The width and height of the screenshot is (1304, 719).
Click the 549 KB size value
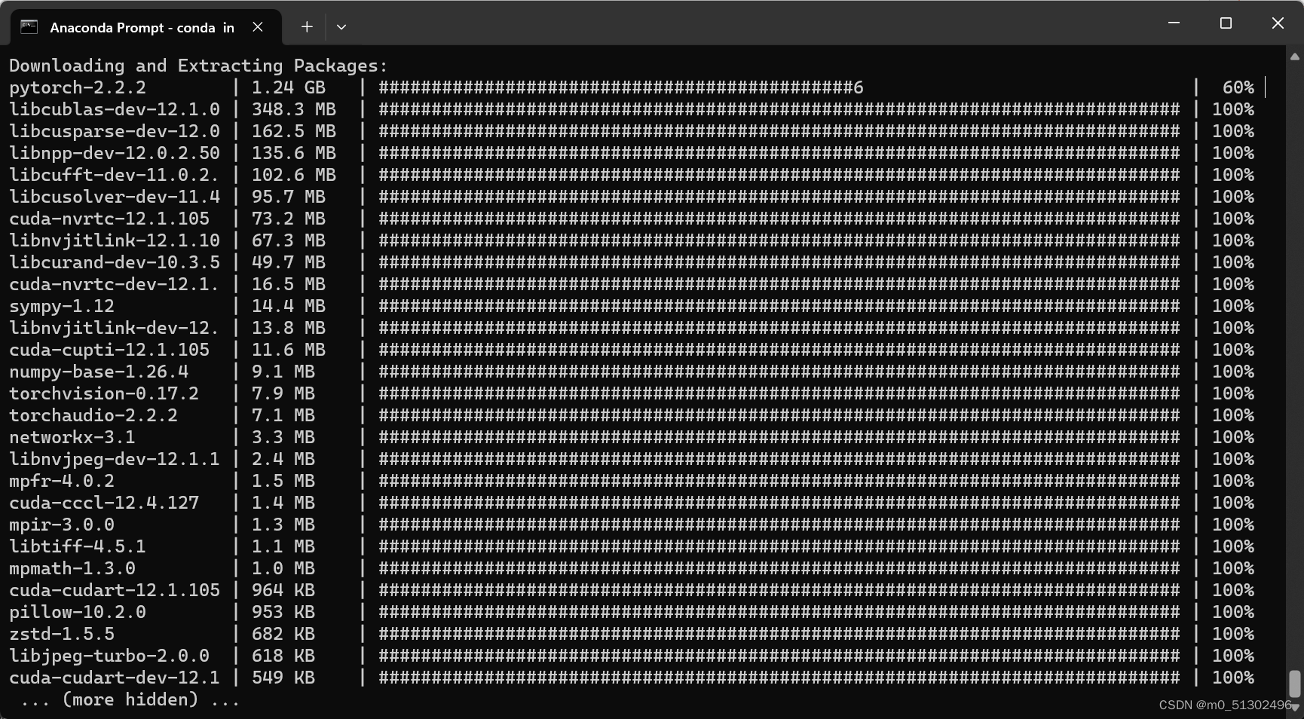[283, 678]
